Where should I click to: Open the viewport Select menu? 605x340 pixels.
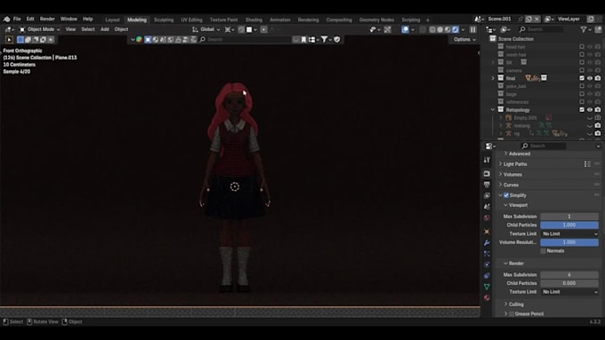point(88,29)
